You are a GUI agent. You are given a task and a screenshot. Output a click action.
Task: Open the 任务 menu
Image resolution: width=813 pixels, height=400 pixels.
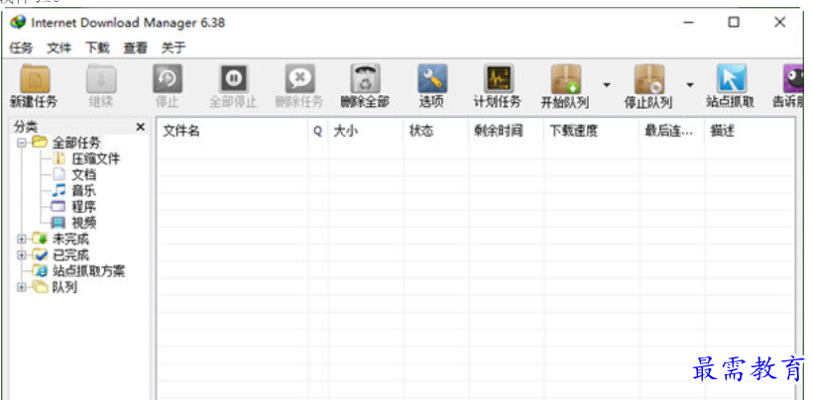pos(21,49)
